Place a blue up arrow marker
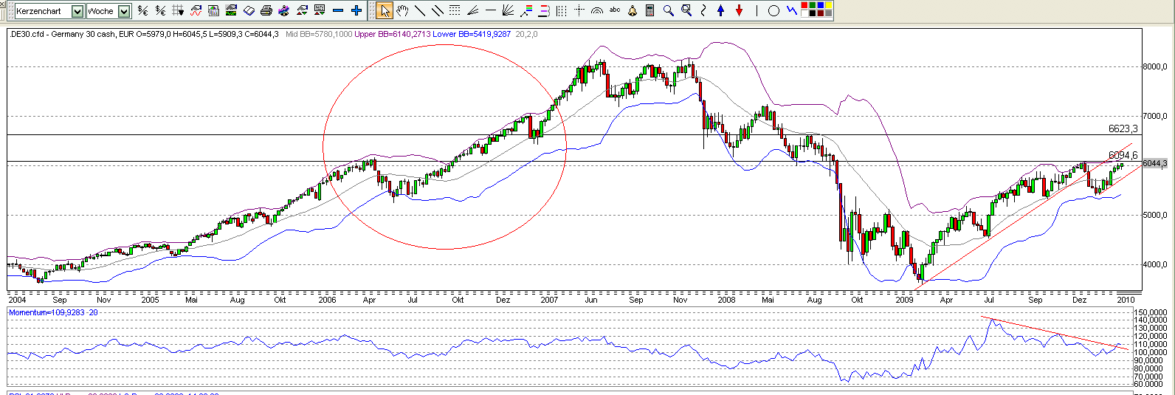Viewport: 1175px width, 395px height. [x=721, y=10]
